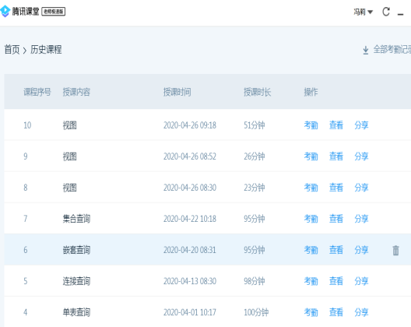The width and height of the screenshot is (411, 327).
Task: Share the 连接查询 course
Action: (361, 281)
